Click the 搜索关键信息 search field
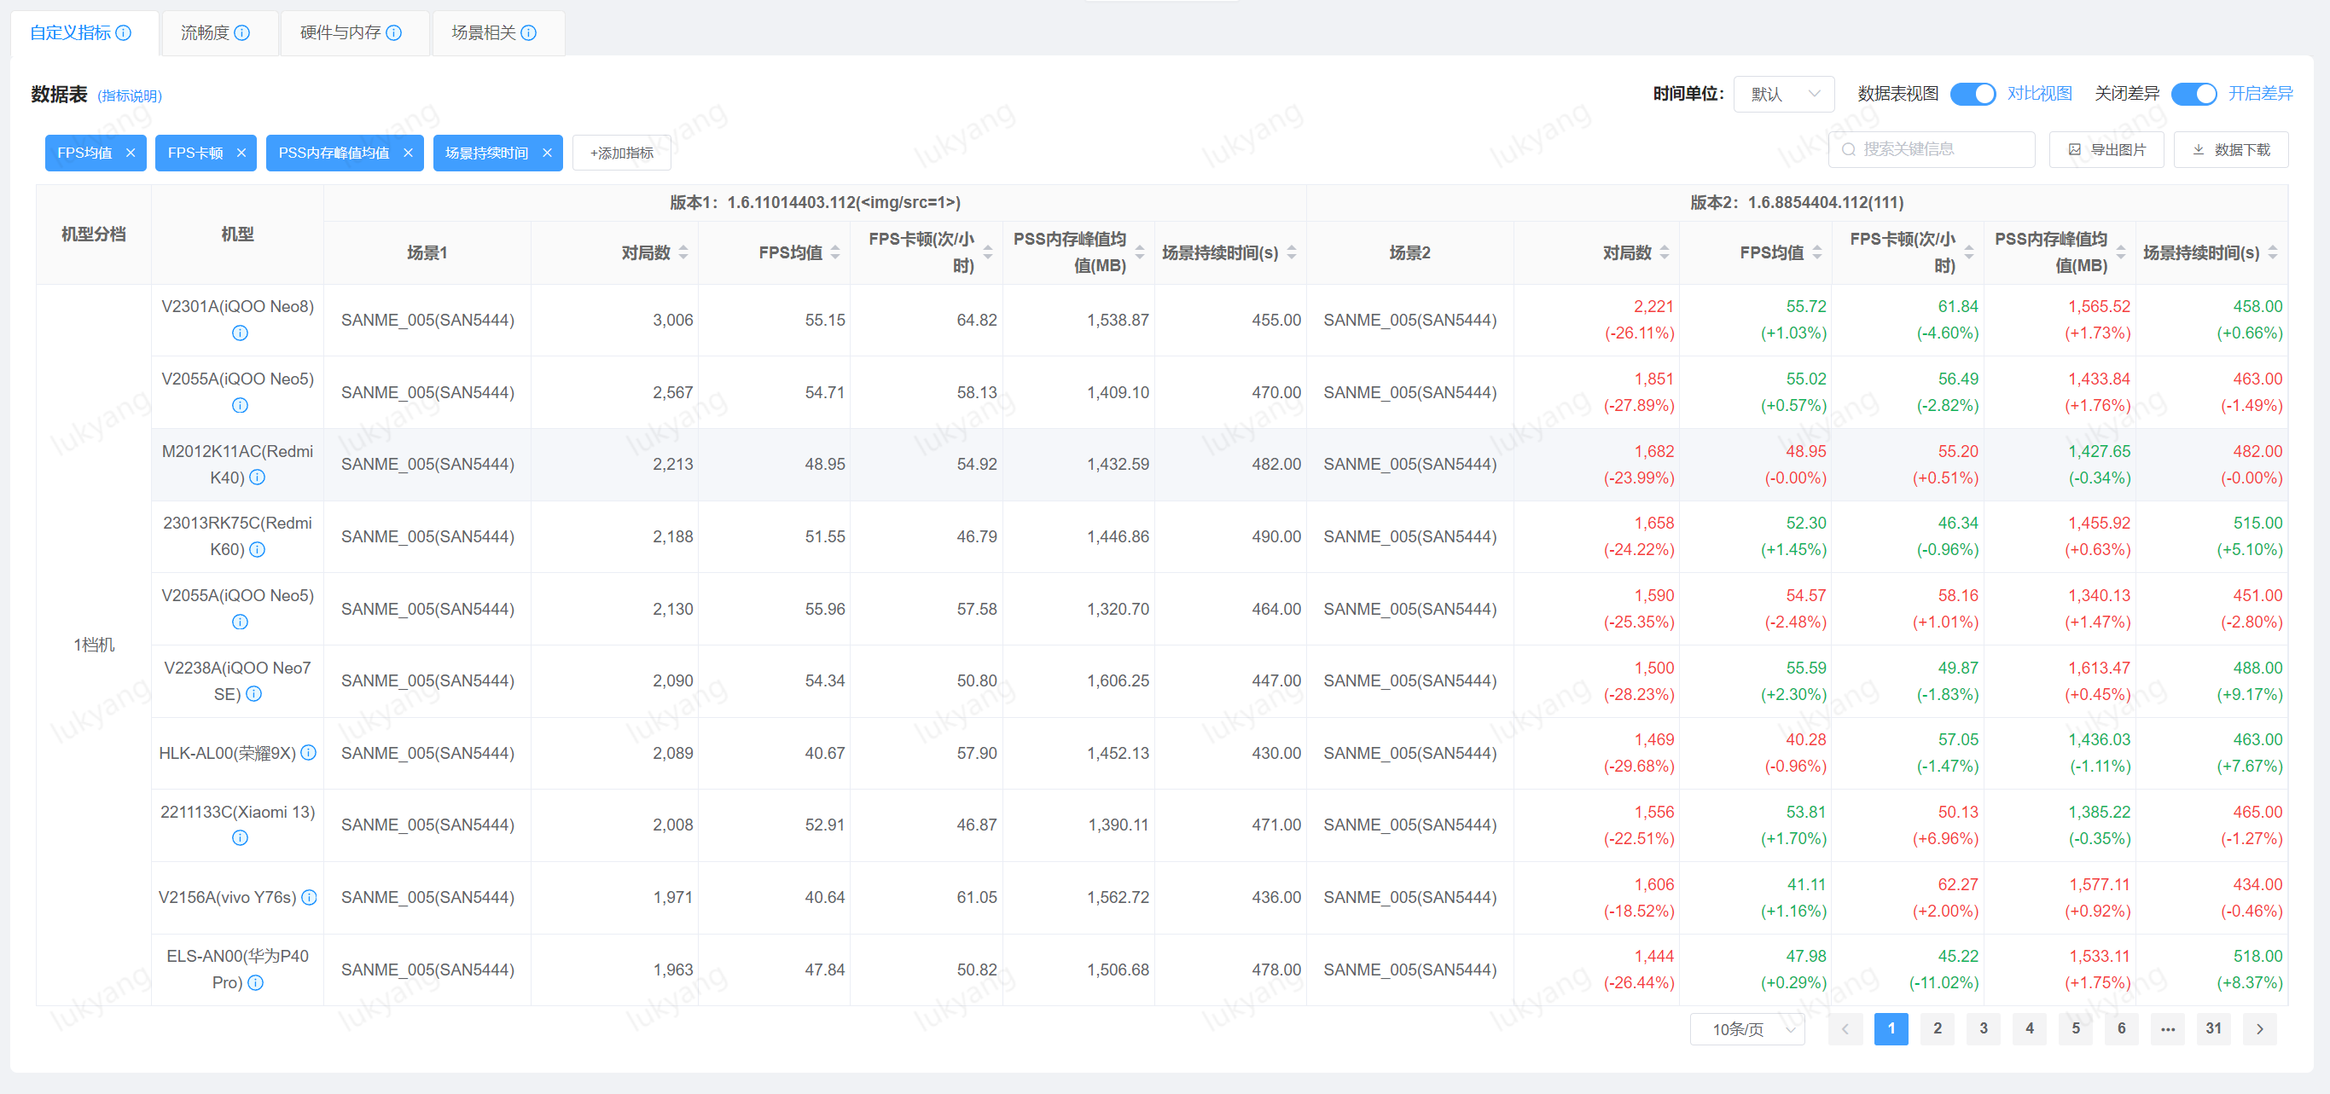The image size is (2330, 1094). 1932,150
